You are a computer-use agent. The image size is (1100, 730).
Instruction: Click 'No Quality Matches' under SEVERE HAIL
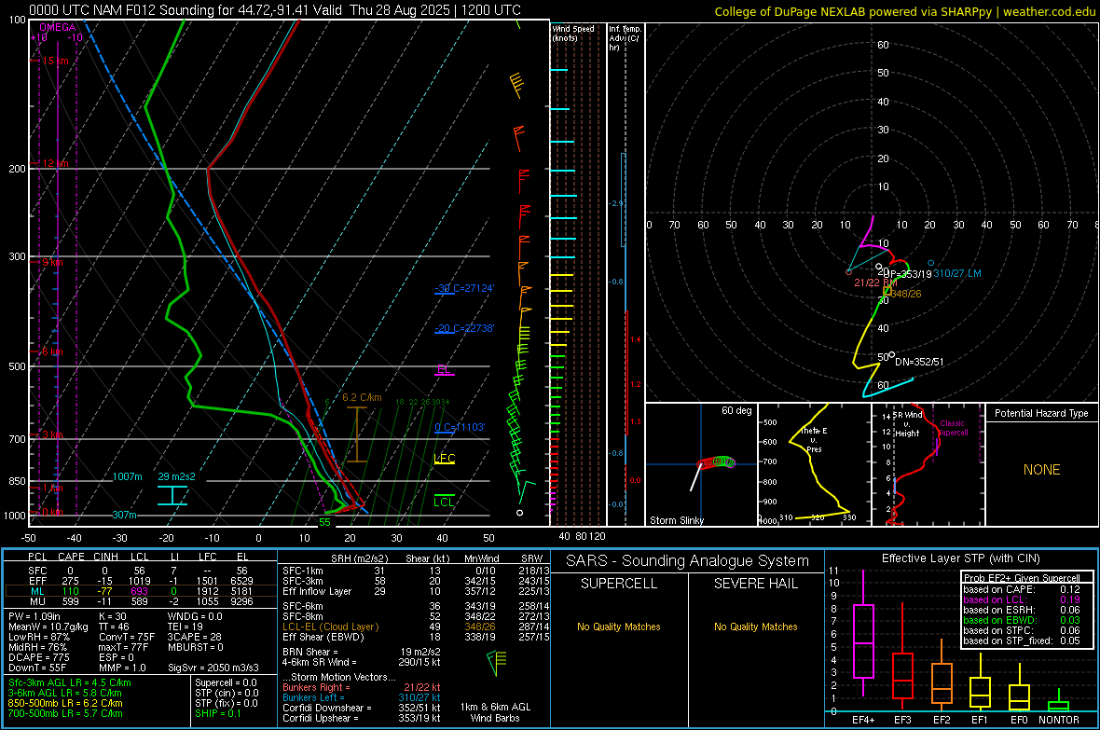tap(755, 627)
